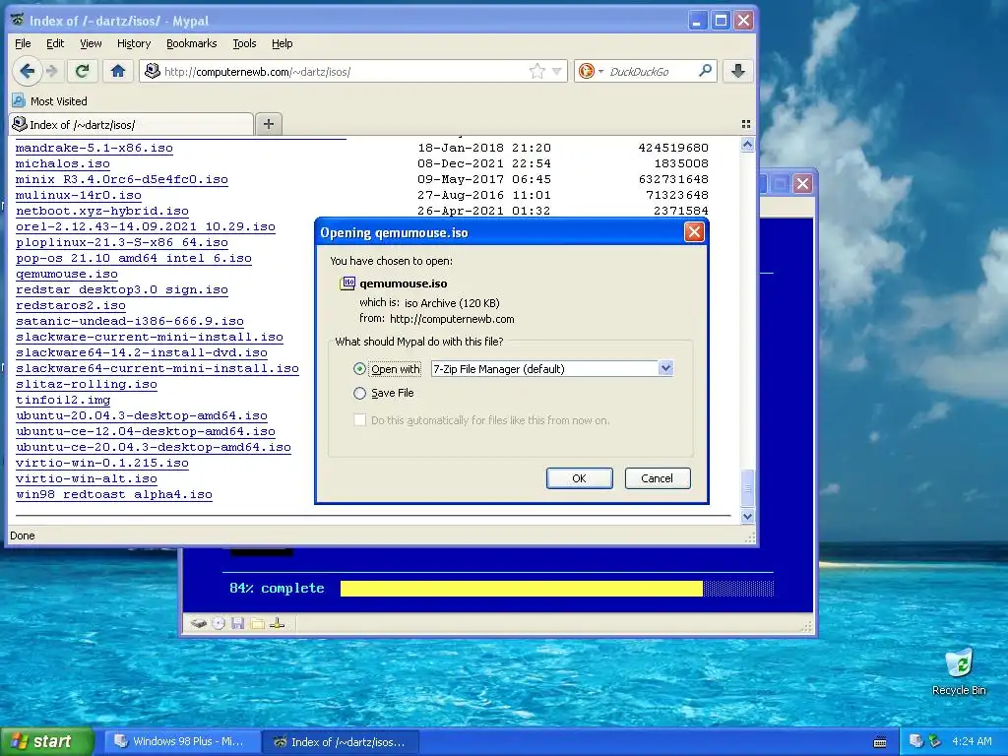Click the 4:24 AM taskbar clock
This screenshot has height=756, width=1008.
click(972, 741)
